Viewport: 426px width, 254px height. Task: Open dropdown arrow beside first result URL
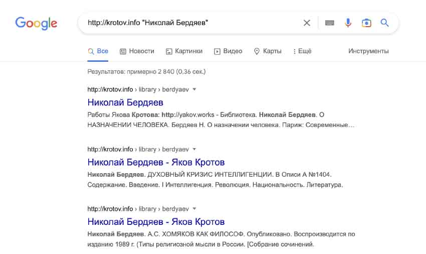tap(194, 89)
